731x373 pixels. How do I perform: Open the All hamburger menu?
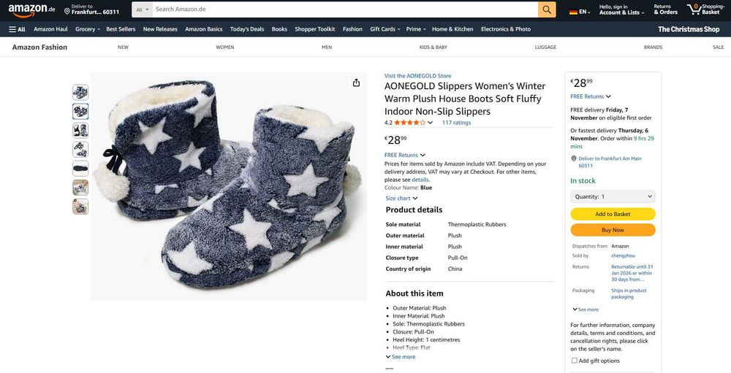(x=17, y=29)
